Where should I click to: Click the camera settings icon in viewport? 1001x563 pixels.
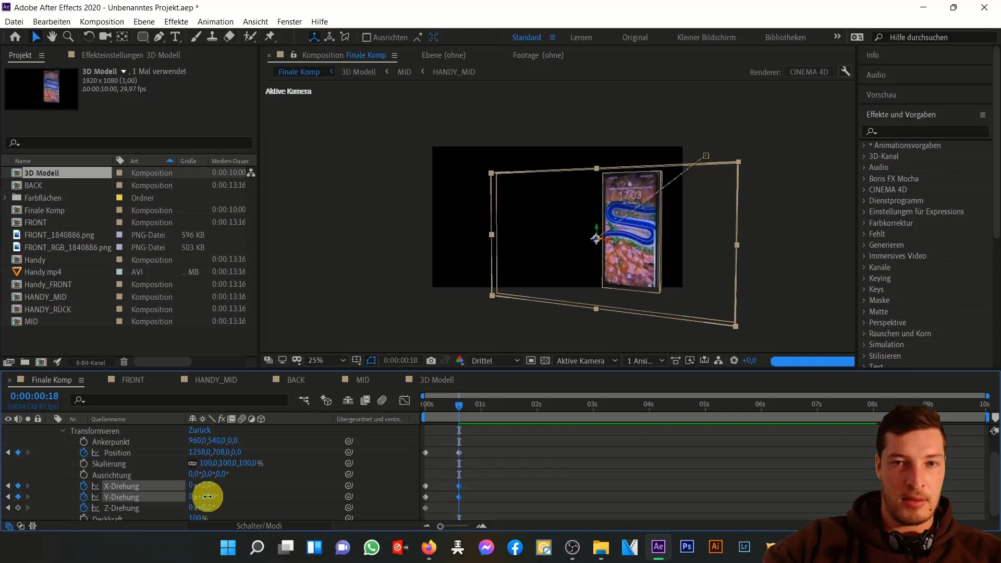click(432, 360)
